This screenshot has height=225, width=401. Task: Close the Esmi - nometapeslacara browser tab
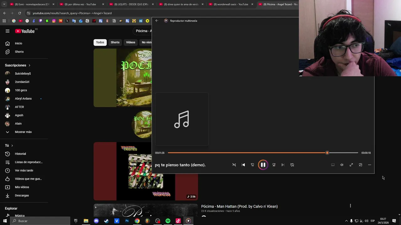53,4
